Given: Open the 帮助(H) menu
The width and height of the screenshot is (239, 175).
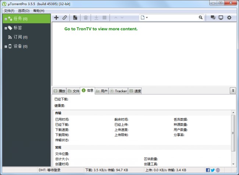Looking at the screenshot, I should pyautogui.click(x=39, y=11).
